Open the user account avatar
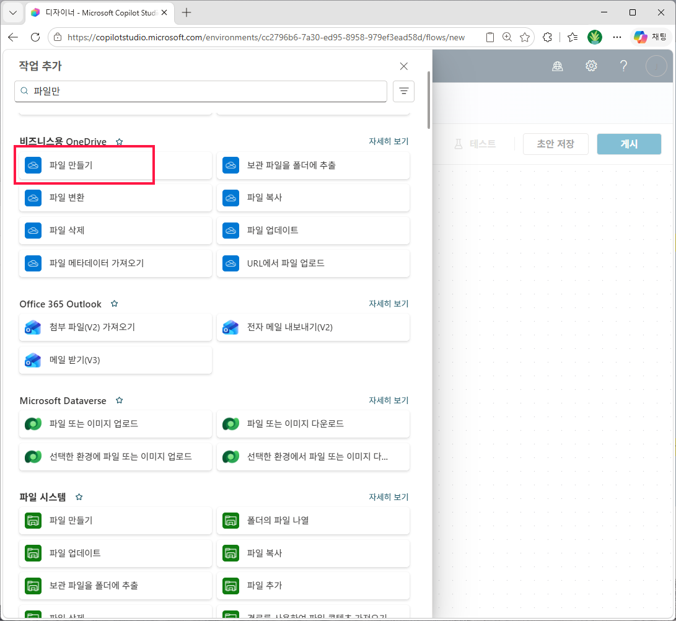 point(656,66)
